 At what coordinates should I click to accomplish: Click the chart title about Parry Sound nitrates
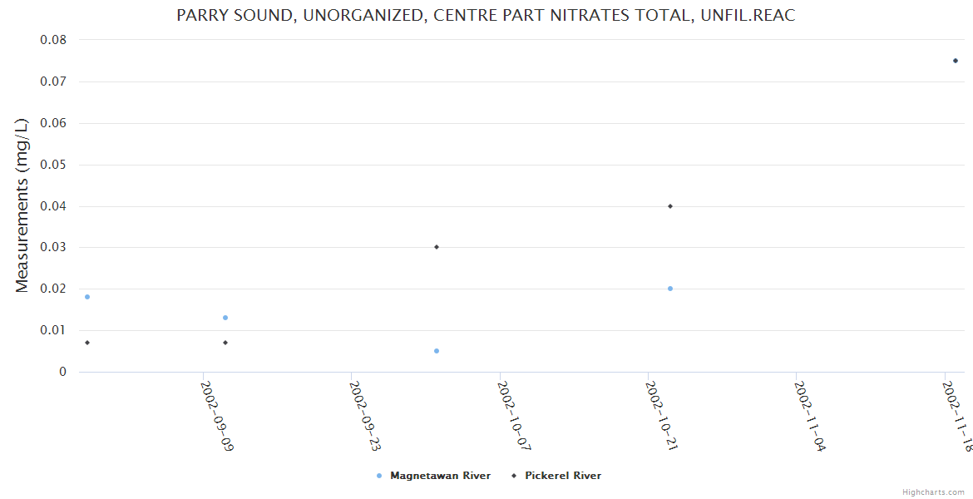pos(486,16)
